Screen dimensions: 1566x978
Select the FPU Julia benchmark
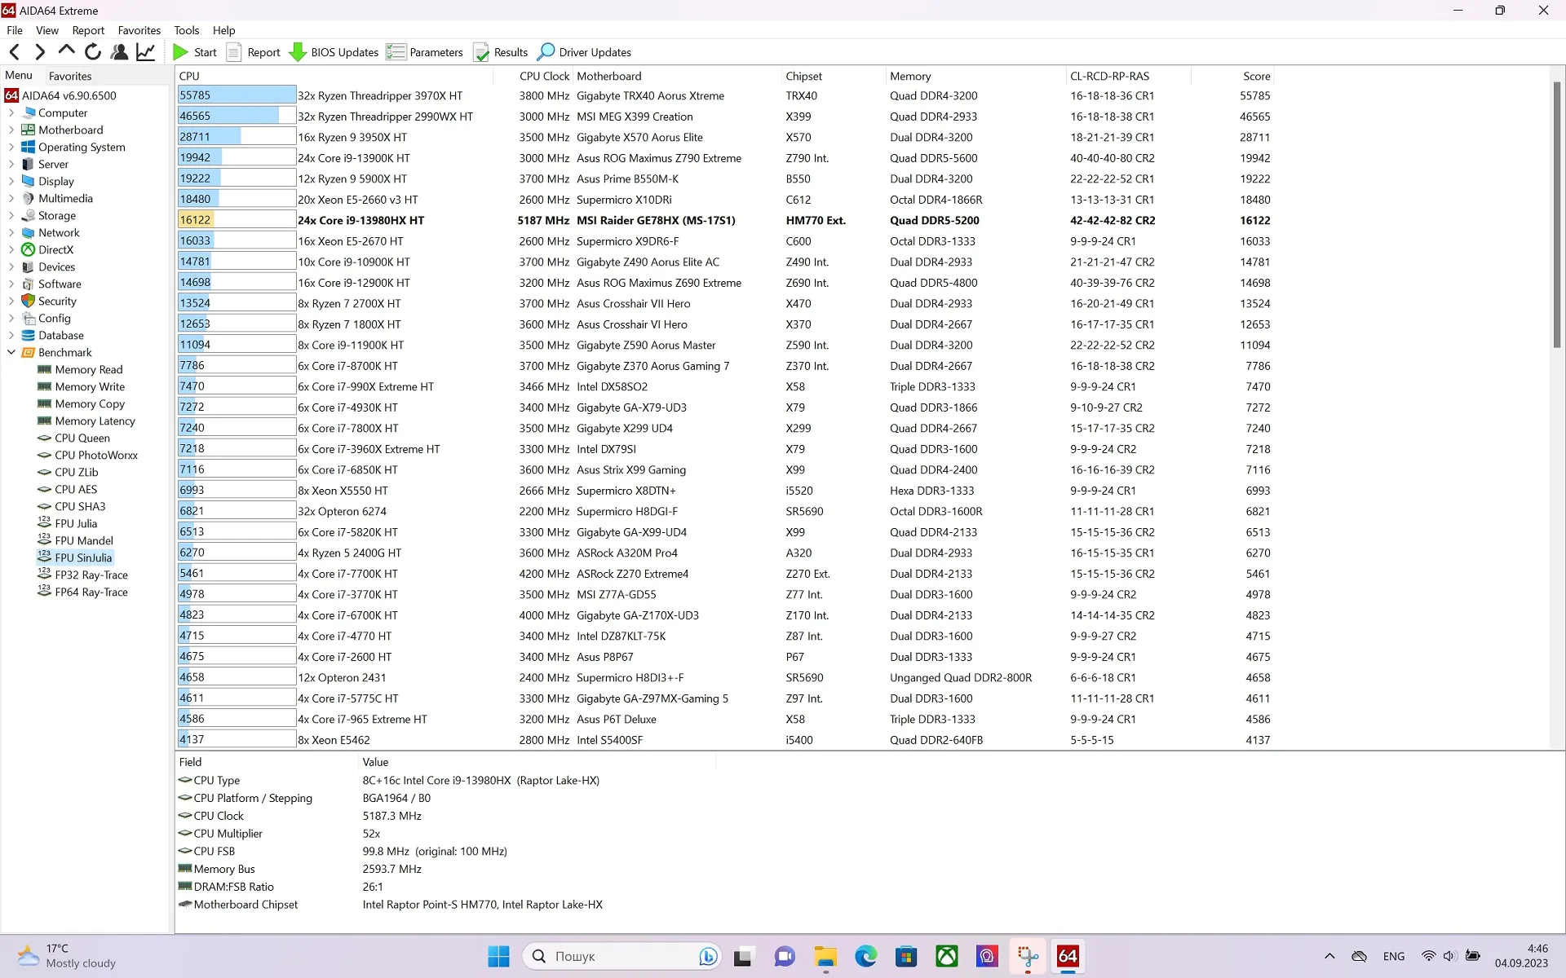click(67, 523)
